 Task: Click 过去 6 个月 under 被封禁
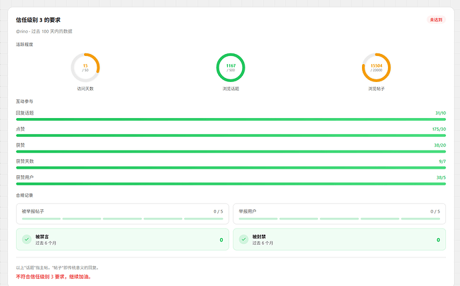(263, 243)
